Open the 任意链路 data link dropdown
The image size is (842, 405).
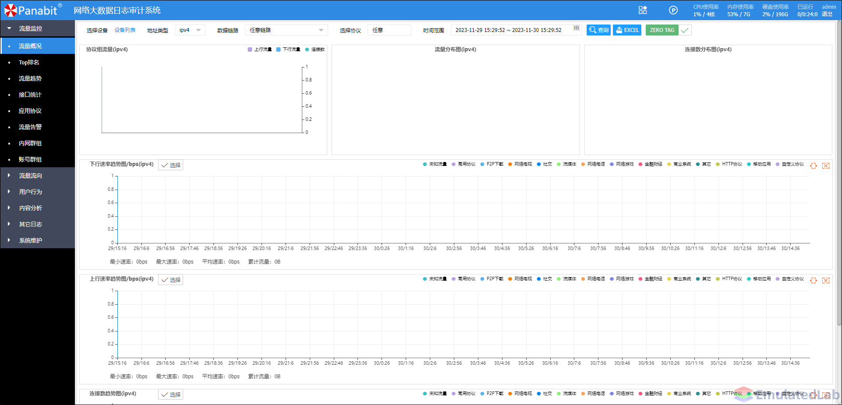(x=287, y=30)
